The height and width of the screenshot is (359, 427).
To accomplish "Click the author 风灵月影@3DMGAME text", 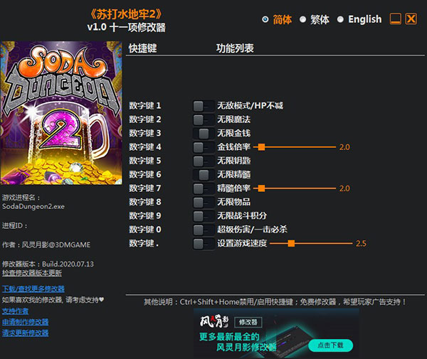I will pyautogui.click(x=56, y=245).
